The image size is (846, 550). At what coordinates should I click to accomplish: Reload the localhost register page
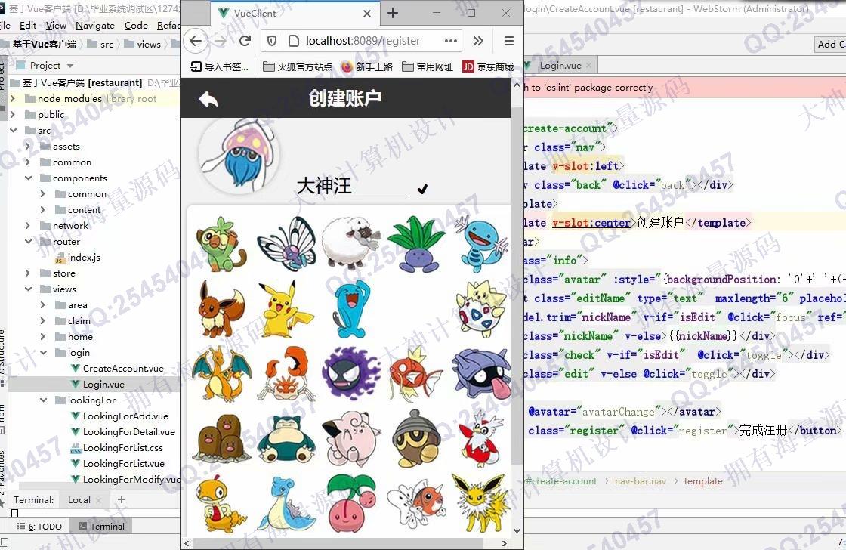click(x=245, y=41)
